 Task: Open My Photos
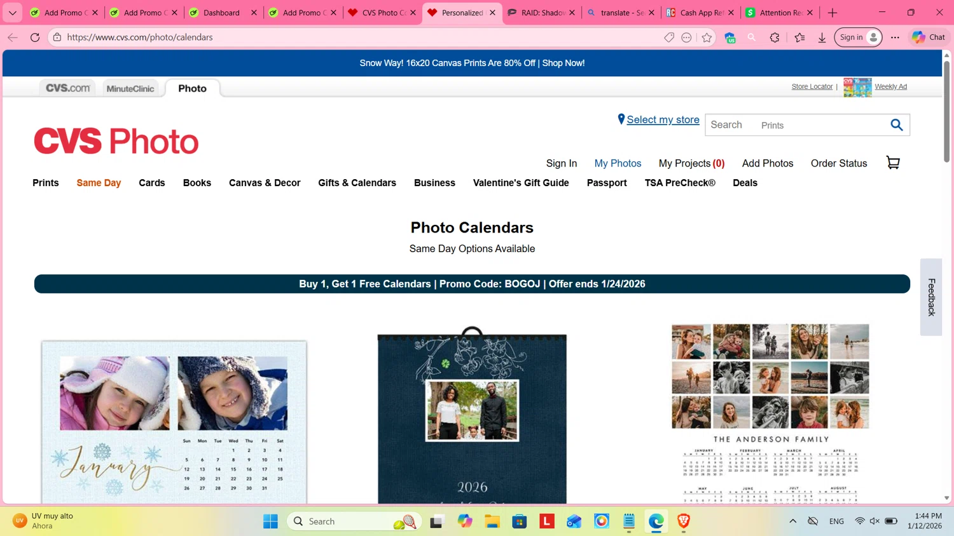pos(618,163)
